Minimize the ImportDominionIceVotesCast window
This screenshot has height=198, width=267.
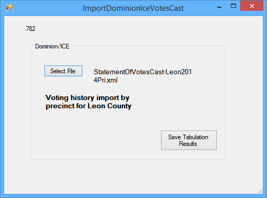pyautogui.click(x=219, y=7)
